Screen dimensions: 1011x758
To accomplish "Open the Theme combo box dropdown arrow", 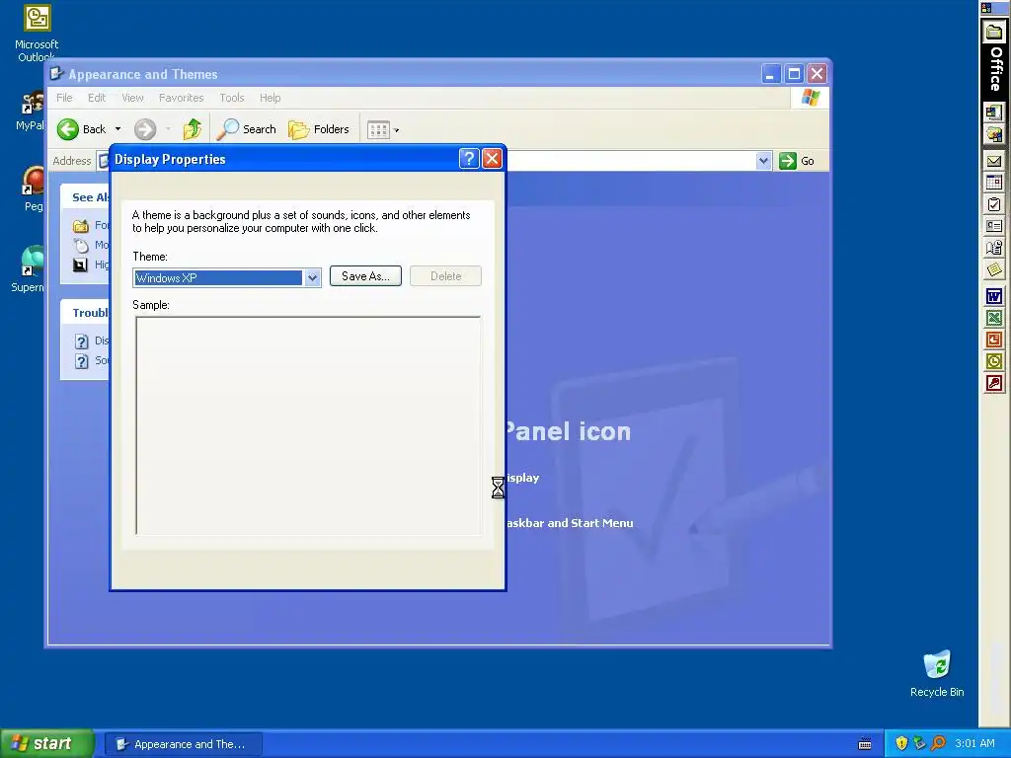I will point(313,277).
